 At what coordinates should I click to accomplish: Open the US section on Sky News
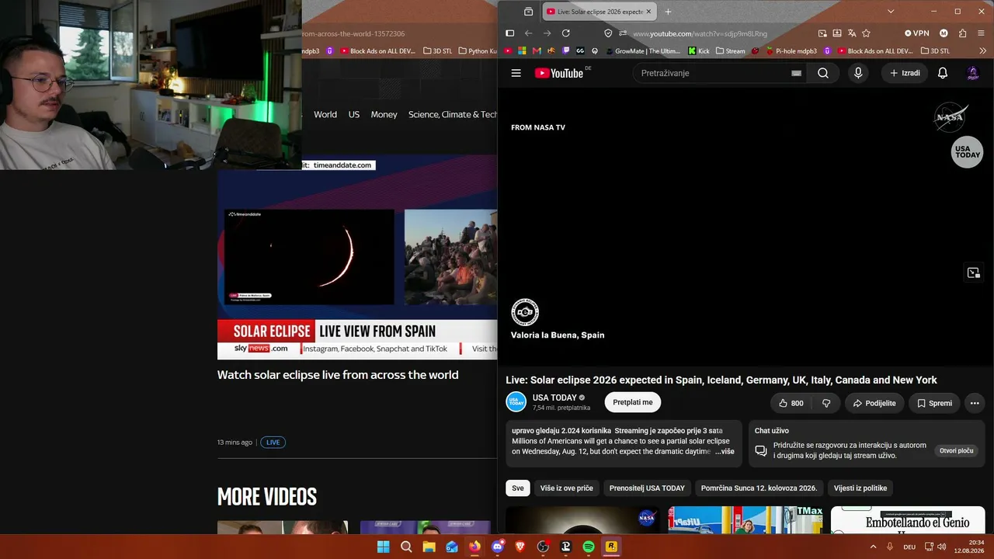coord(354,114)
